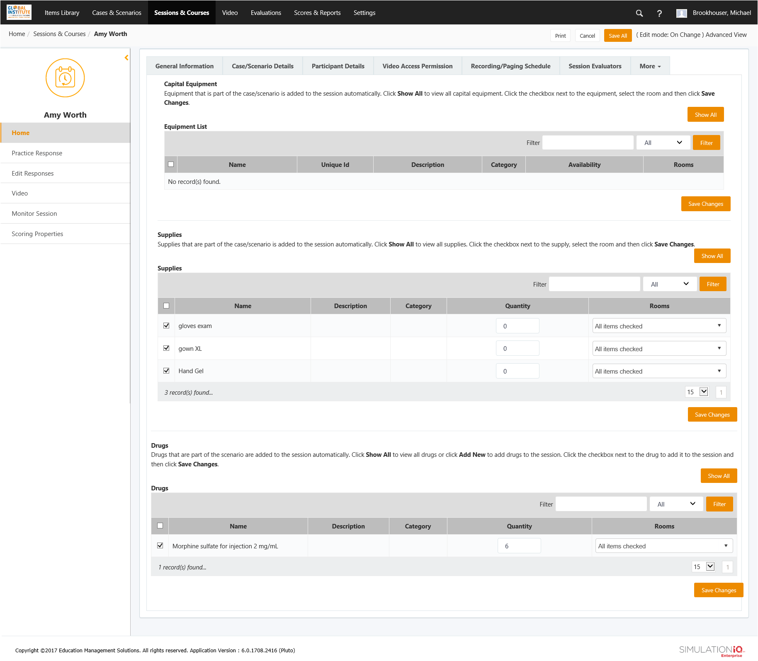Click the Morphine sulfate quantity field
Screen dimensions: 758x661
coord(519,546)
